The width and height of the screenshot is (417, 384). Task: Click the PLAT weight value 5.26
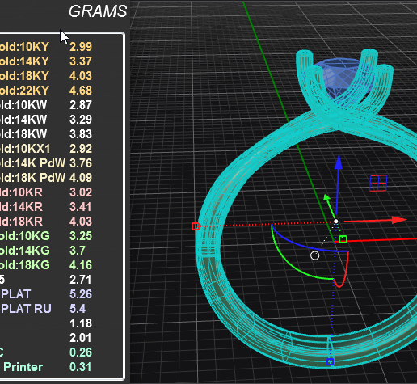point(81,294)
